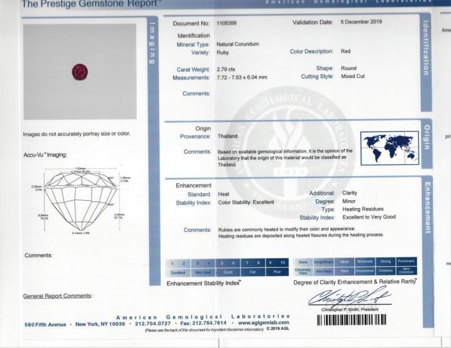This screenshot has height=348, width=451.
Task: Click the 'Very Good' stability rating cell
Action: (203, 271)
